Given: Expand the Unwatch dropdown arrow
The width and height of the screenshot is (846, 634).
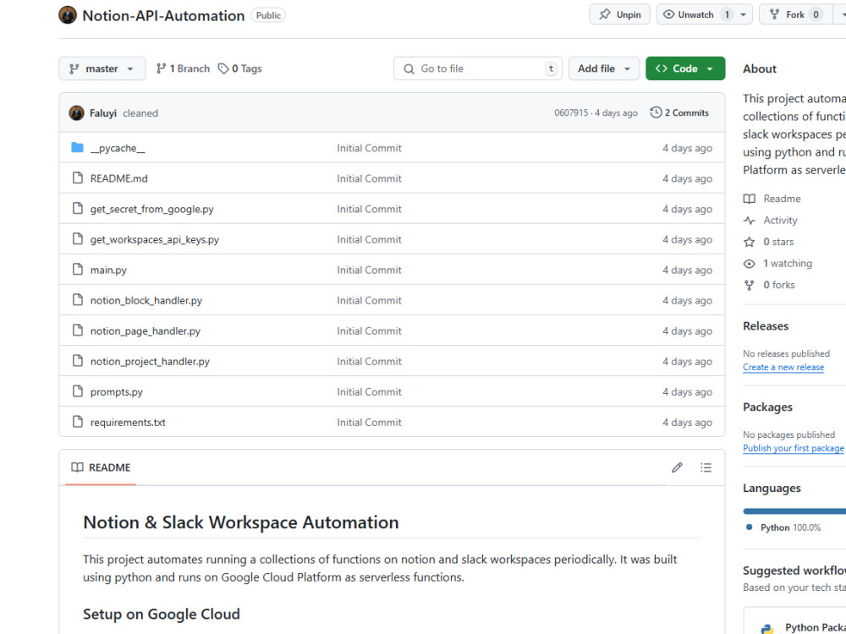Looking at the screenshot, I should pos(744,14).
